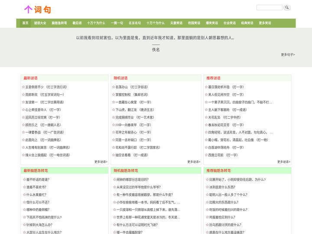This screenshot has height=234, width=312.
Task: Open riddle 此面向上 (打一词曲牌名)
Action: pos(43,140)
